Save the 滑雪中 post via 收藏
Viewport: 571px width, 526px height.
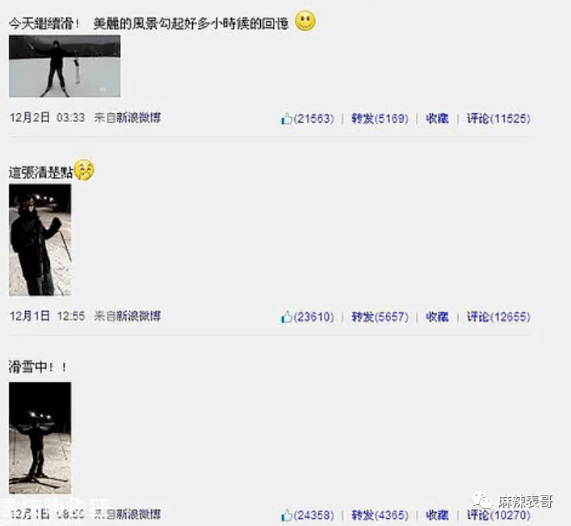point(437,515)
